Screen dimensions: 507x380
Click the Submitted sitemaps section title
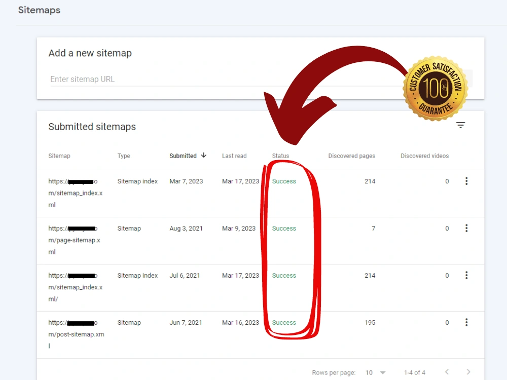pyautogui.click(x=92, y=127)
